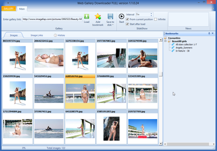This screenshot has width=217, height=151.
Task: Click the image list scrollbar thumb
Action: coord(160,74)
